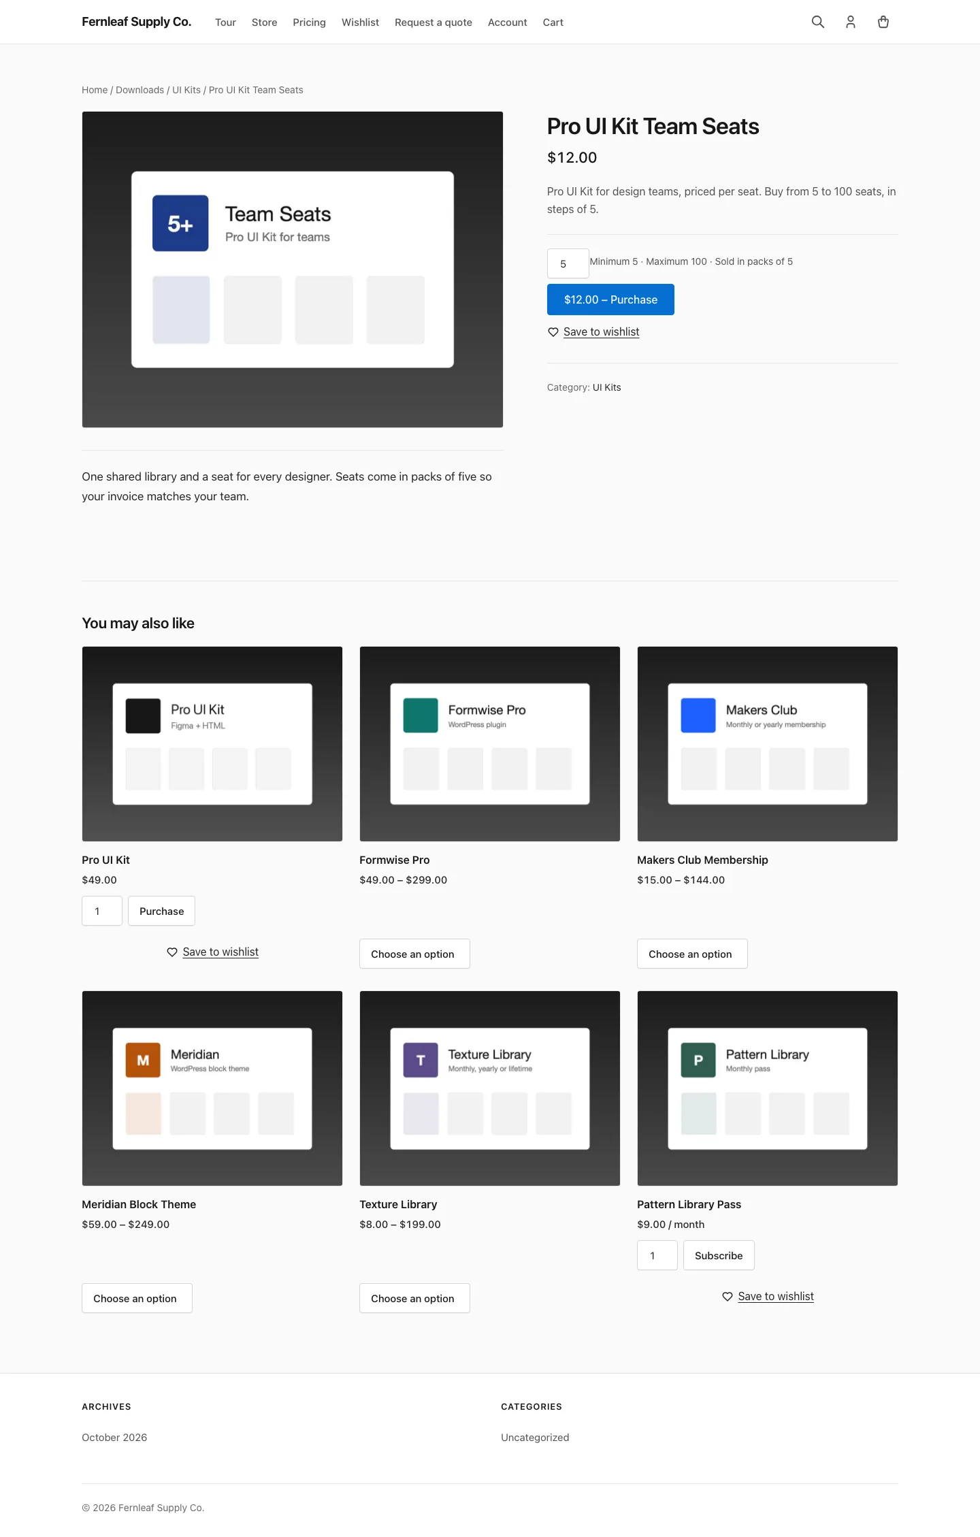The width and height of the screenshot is (980, 1537).
Task: Open the Uncategorized category link
Action: pyautogui.click(x=535, y=1438)
